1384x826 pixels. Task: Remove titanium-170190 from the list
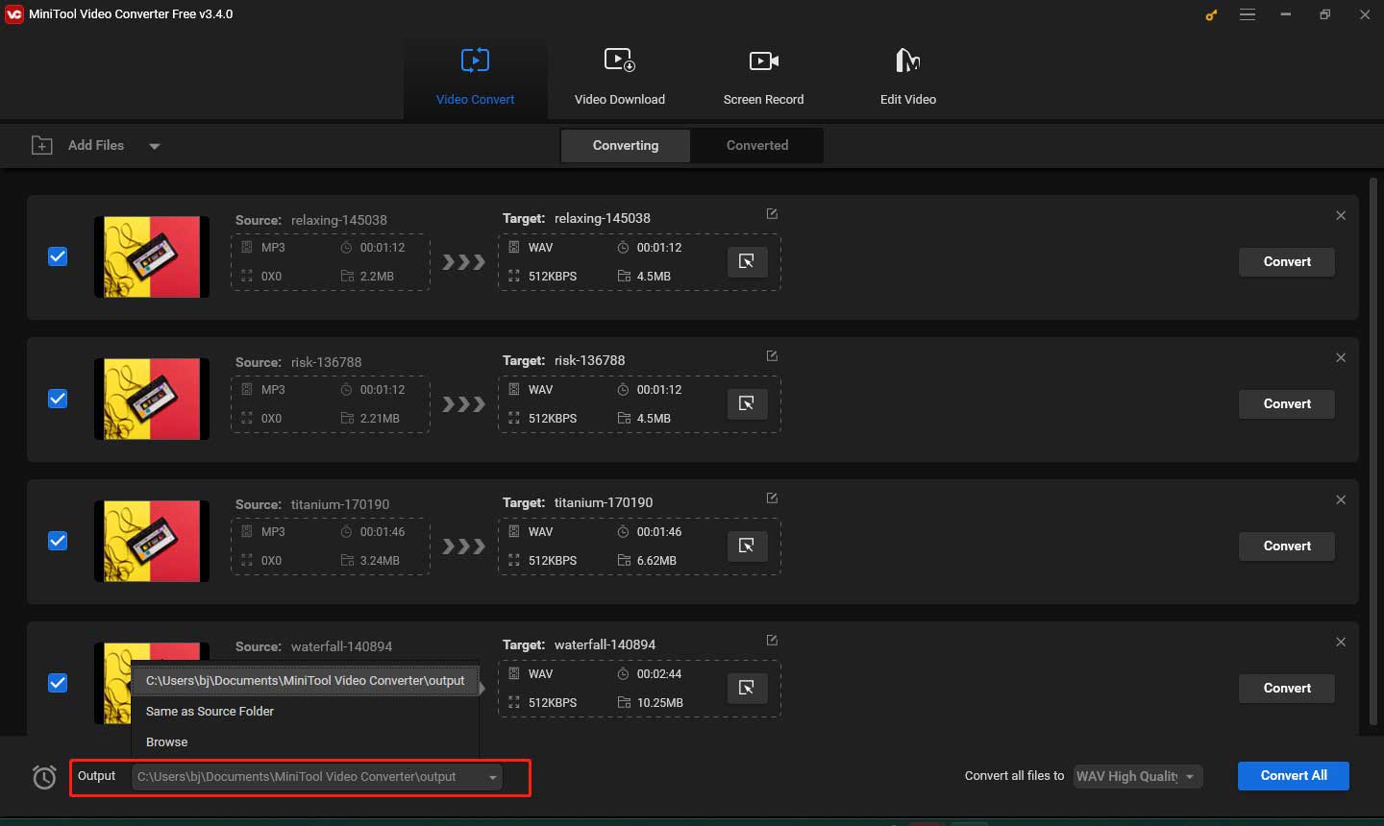click(1341, 499)
